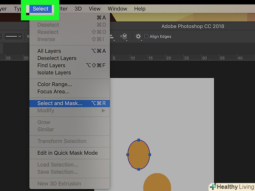Click the lower brown circle shape

[x=157, y=184]
